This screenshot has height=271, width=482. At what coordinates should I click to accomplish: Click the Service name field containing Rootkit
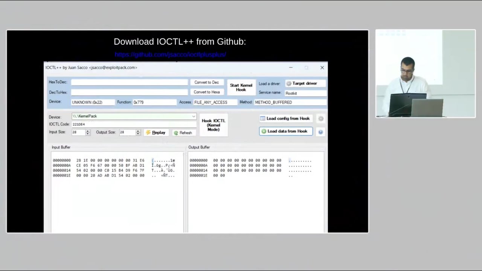coord(305,93)
